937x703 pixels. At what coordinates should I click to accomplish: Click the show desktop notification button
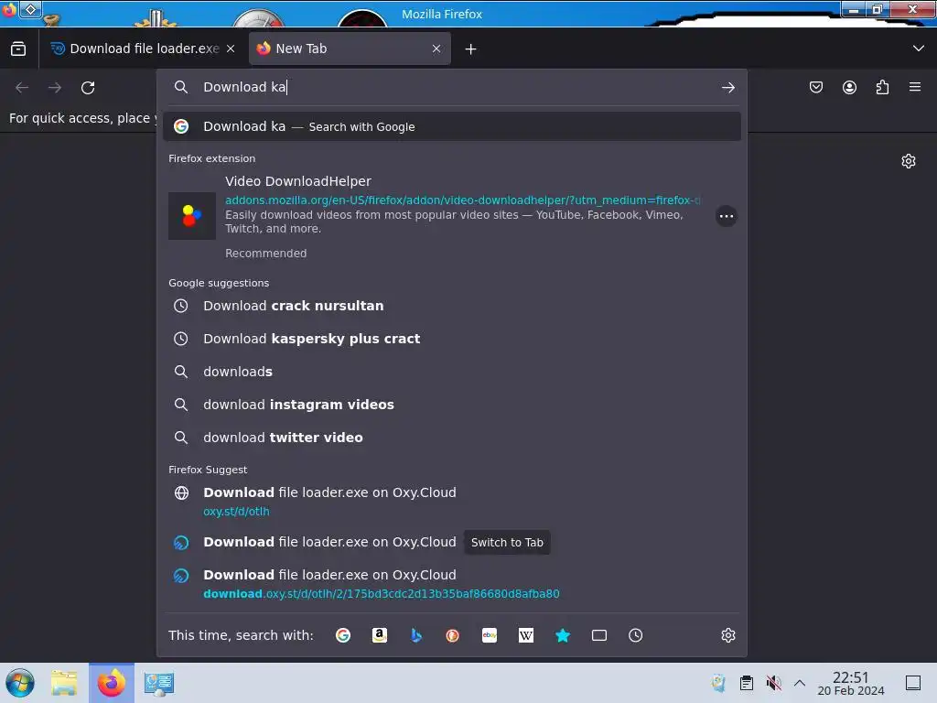[913, 683]
